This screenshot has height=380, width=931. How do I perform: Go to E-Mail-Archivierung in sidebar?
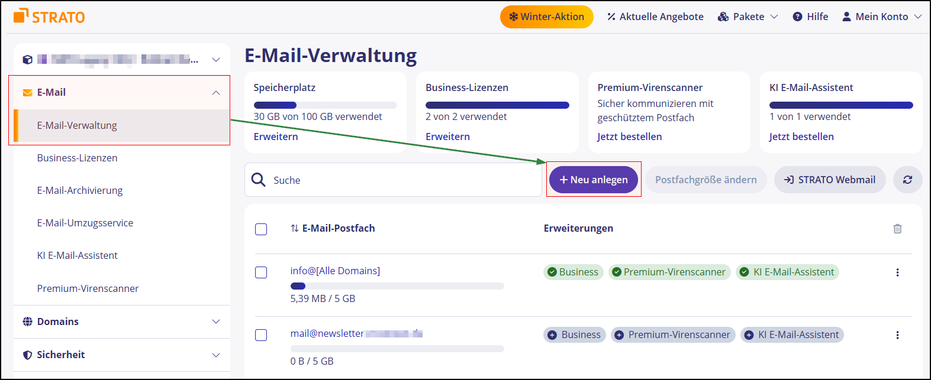tap(80, 190)
